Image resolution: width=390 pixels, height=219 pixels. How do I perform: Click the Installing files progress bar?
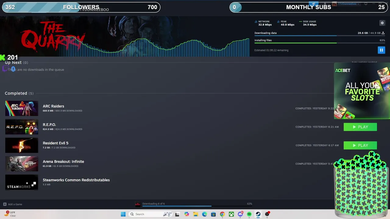tap(320, 43)
